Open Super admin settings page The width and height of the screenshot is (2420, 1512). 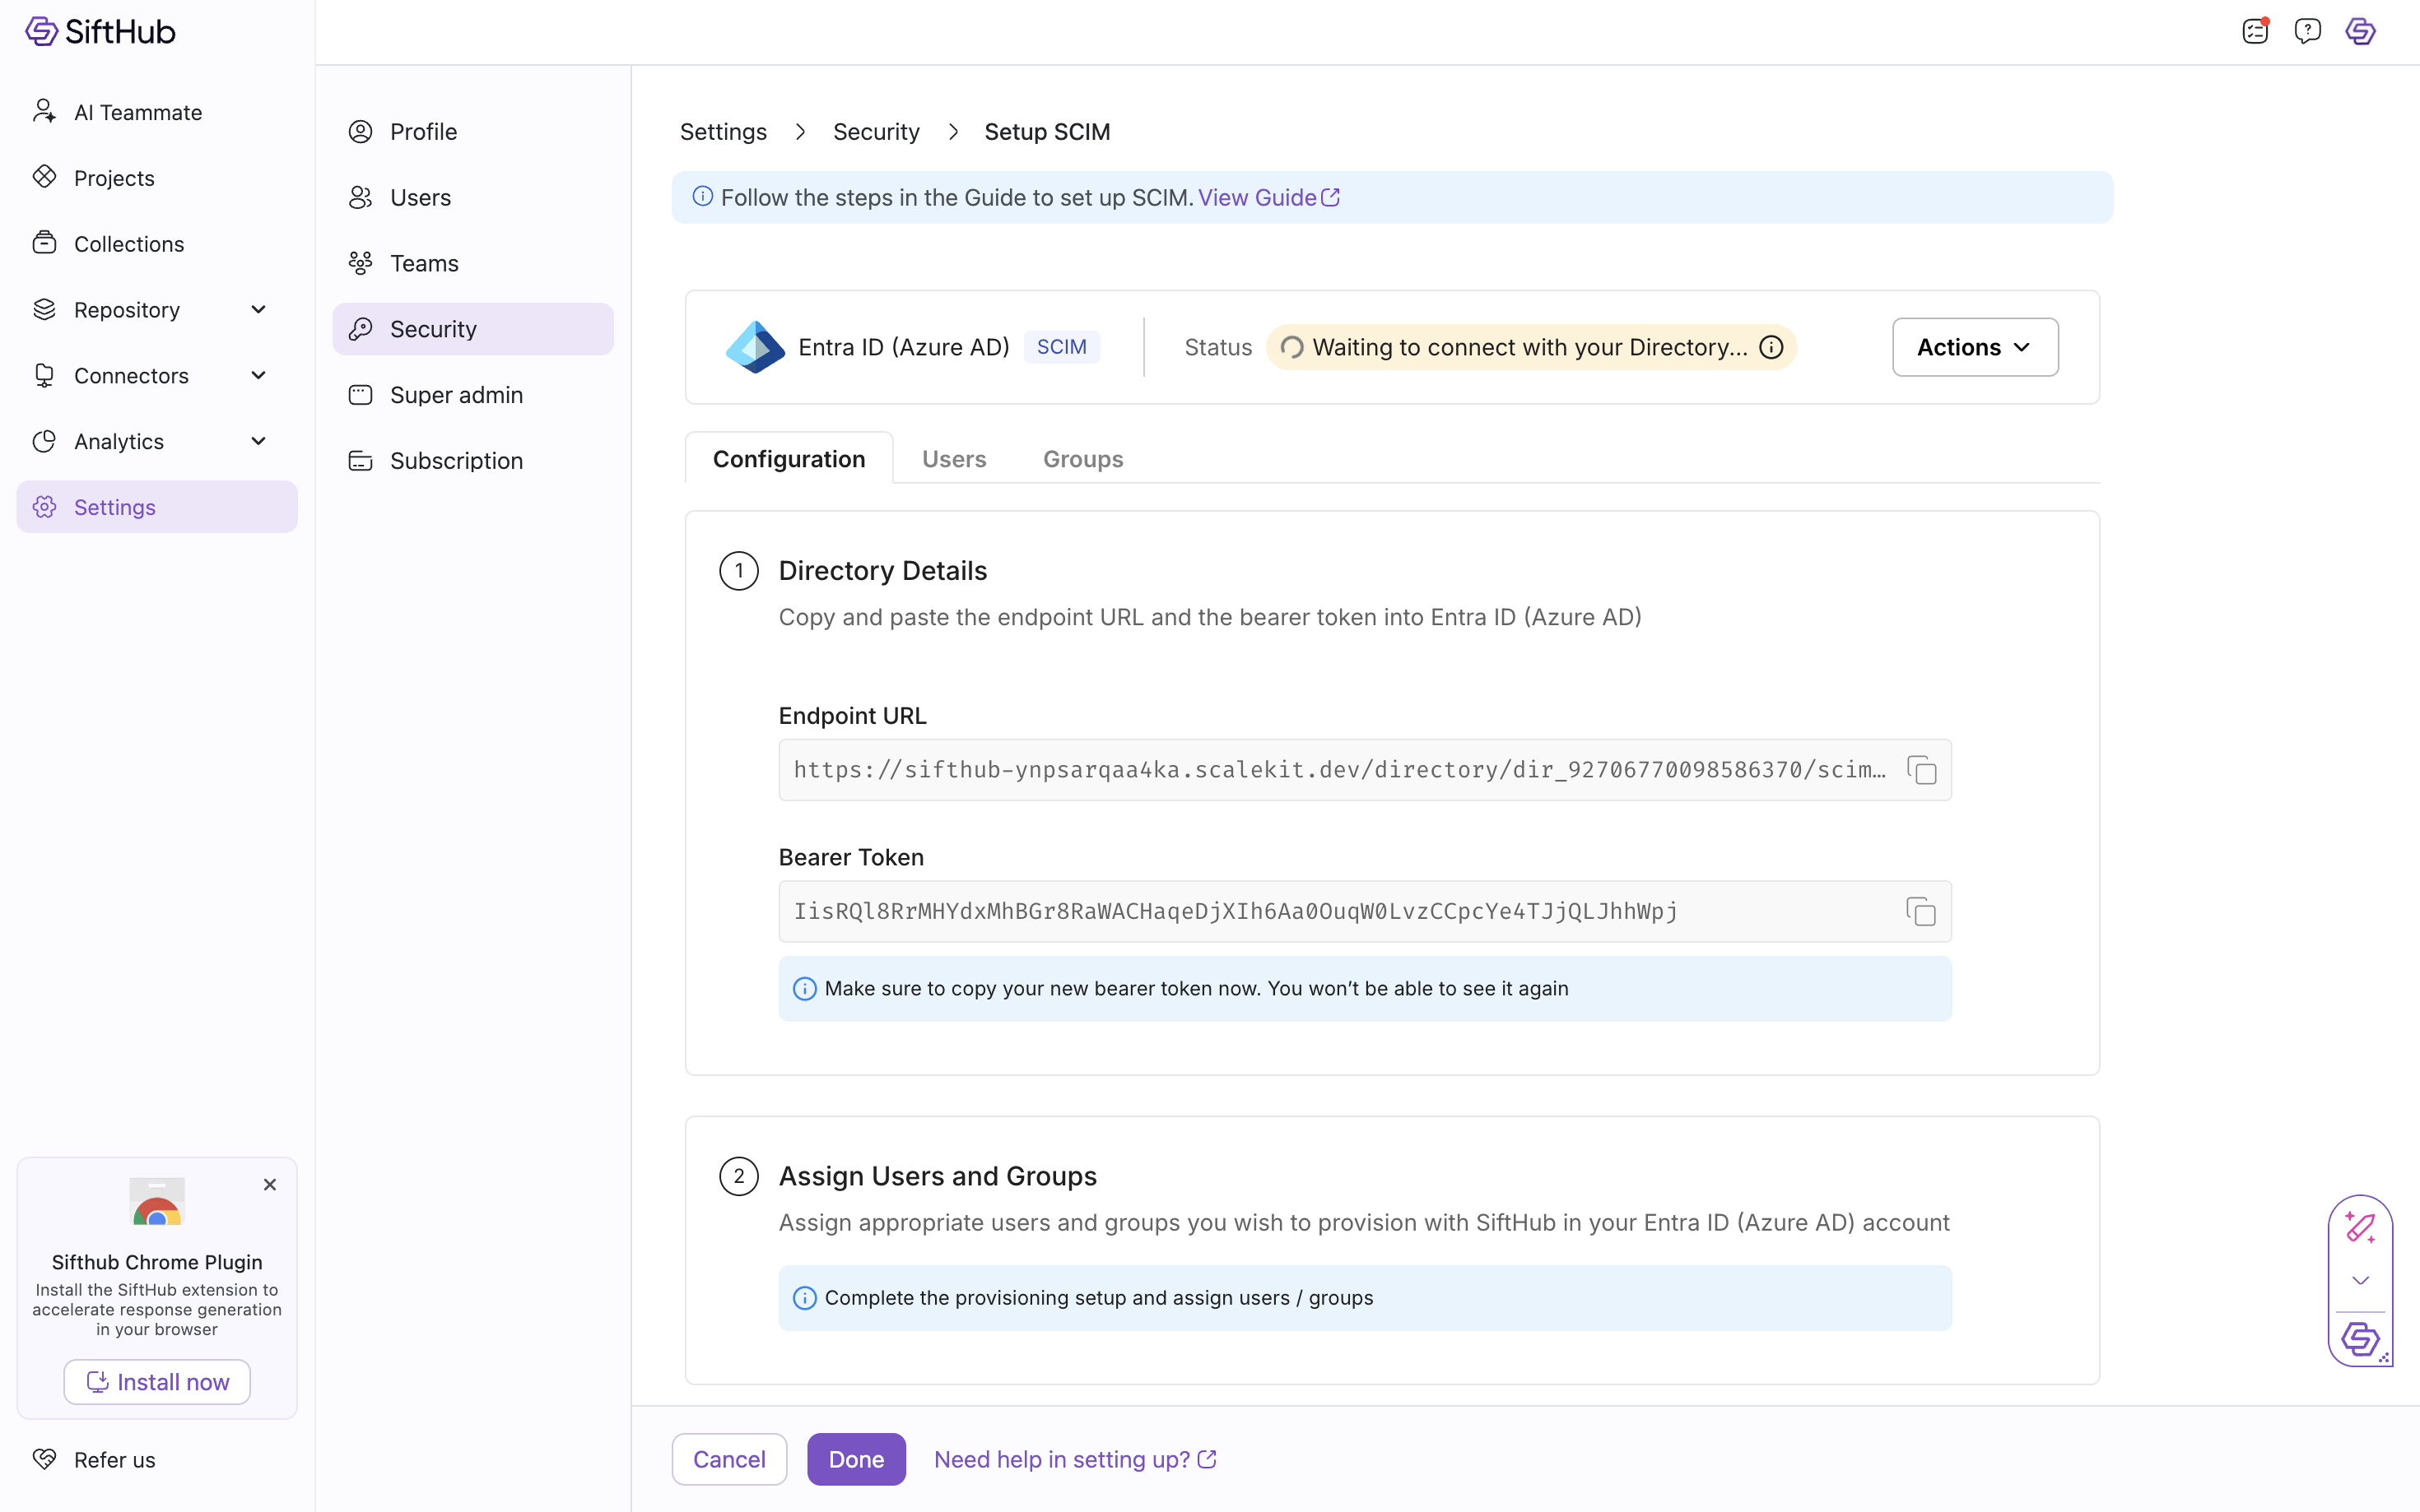click(456, 395)
